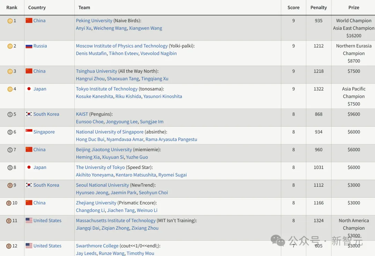Image resolution: width=375 pixels, height=256 pixels.
Task: Open the Moscow Institute of Physics and Technology link
Action: (122, 46)
